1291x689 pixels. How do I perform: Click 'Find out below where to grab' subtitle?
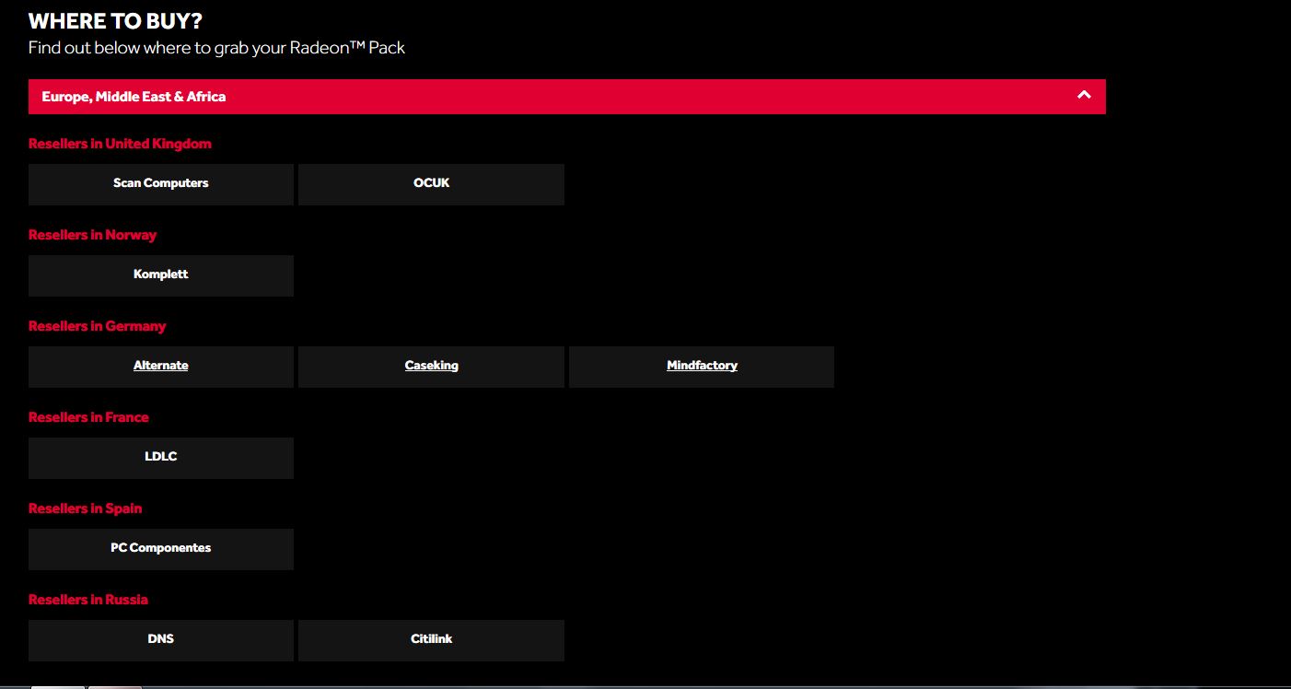pos(216,48)
